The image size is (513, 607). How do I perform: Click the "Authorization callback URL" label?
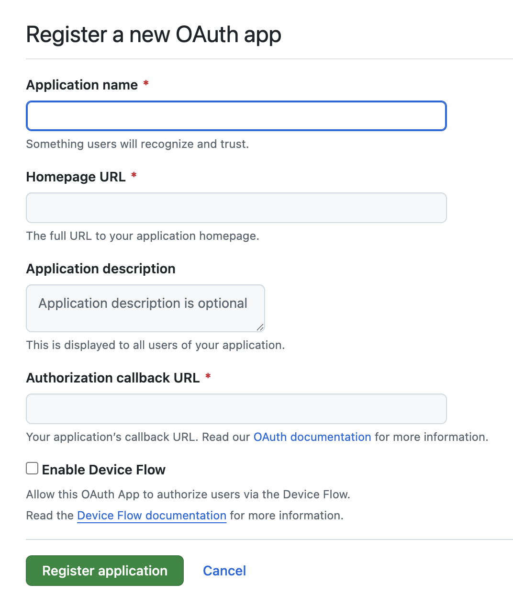coord(113,378)
